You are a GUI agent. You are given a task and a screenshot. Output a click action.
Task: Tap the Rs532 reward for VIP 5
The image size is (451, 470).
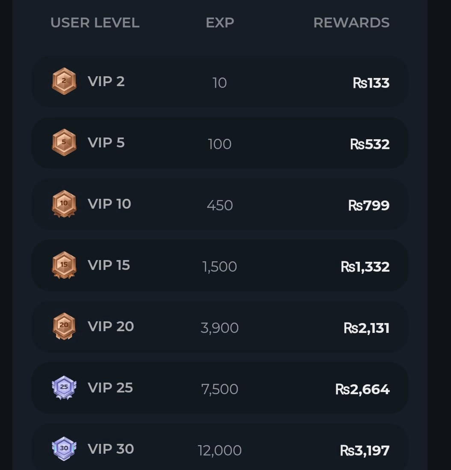click(370, 144)
